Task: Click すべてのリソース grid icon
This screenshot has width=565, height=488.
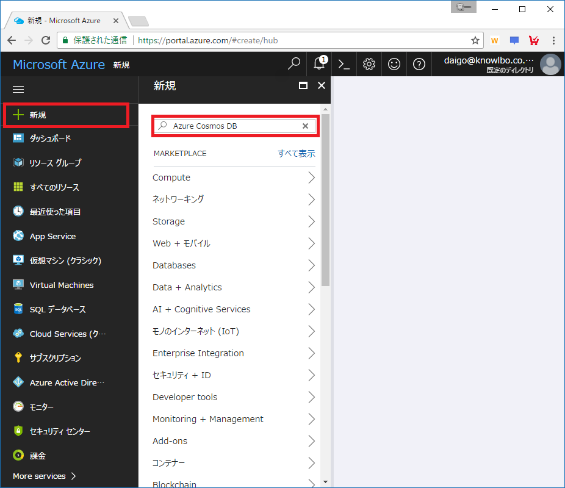Action: click(18, 187)
